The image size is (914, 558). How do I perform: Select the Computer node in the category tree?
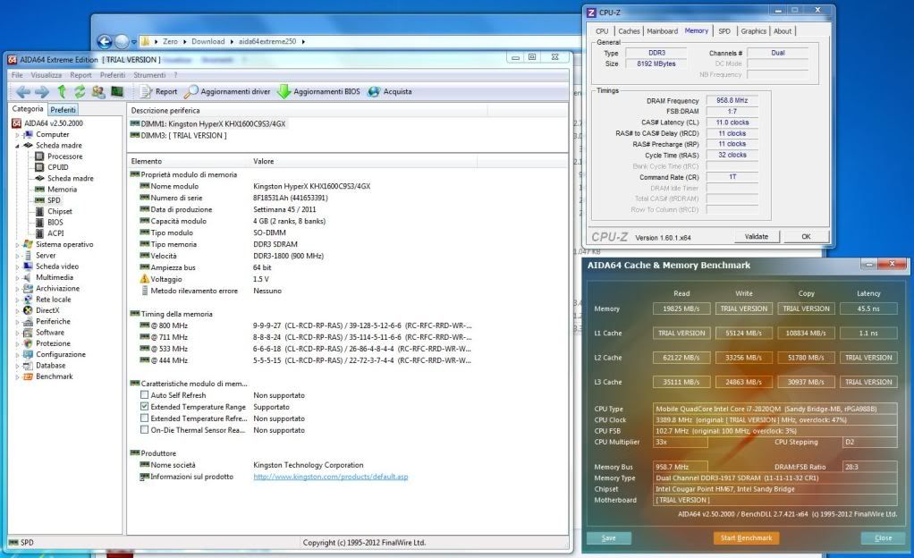tap(53, 134)
